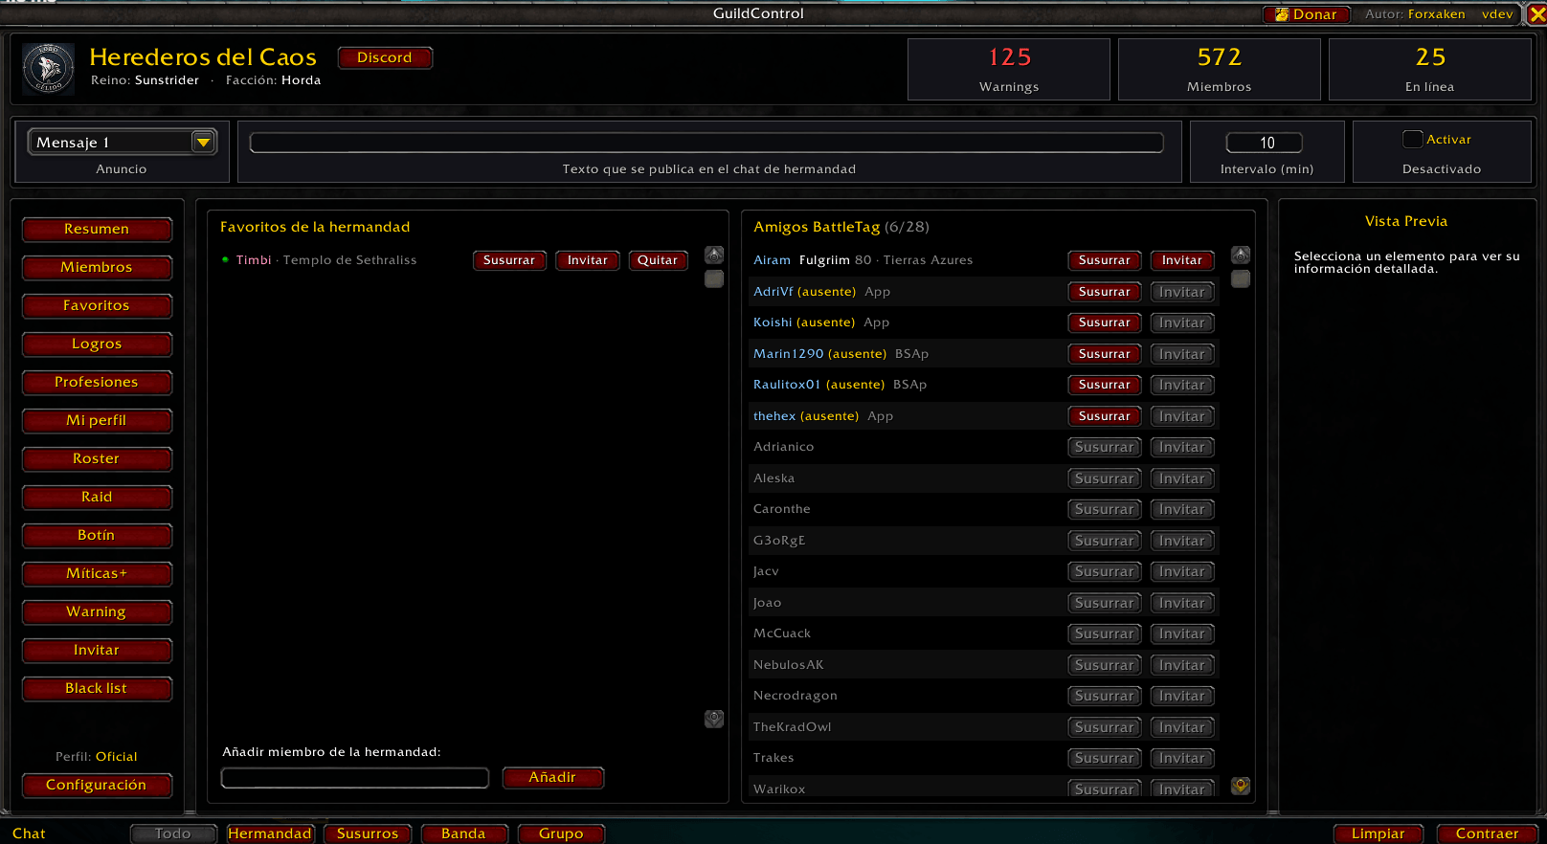This screenshot has width=1547, height=844.
Task: Open the Mensaje 1 dropdown arrow
Action: pos(203,143)
